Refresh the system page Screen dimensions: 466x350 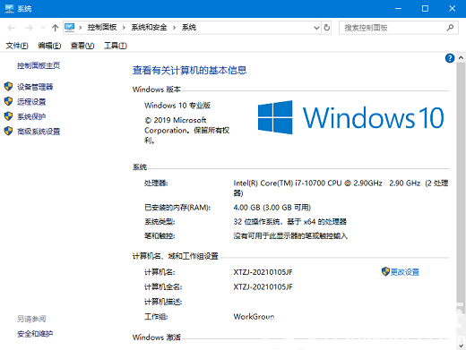click(x=327, y=28)
